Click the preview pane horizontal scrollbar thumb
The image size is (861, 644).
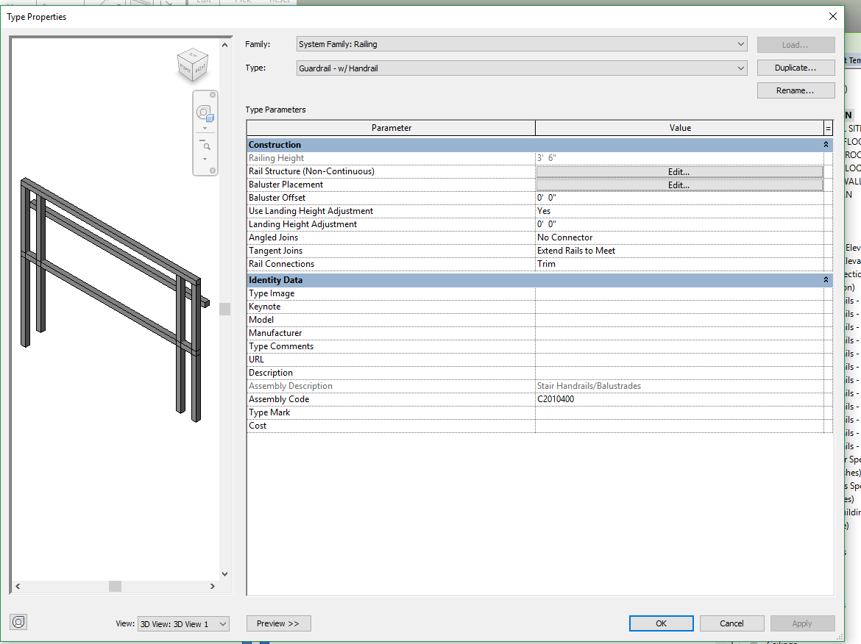(115, 586)
